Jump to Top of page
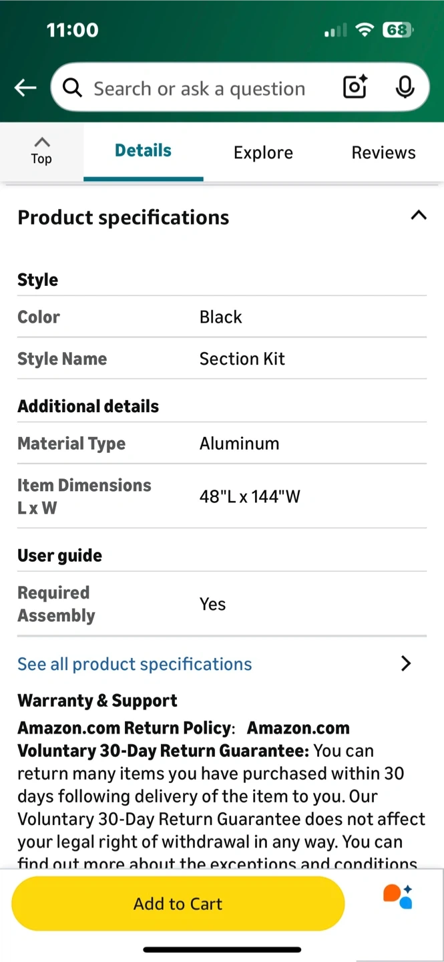 41,151
